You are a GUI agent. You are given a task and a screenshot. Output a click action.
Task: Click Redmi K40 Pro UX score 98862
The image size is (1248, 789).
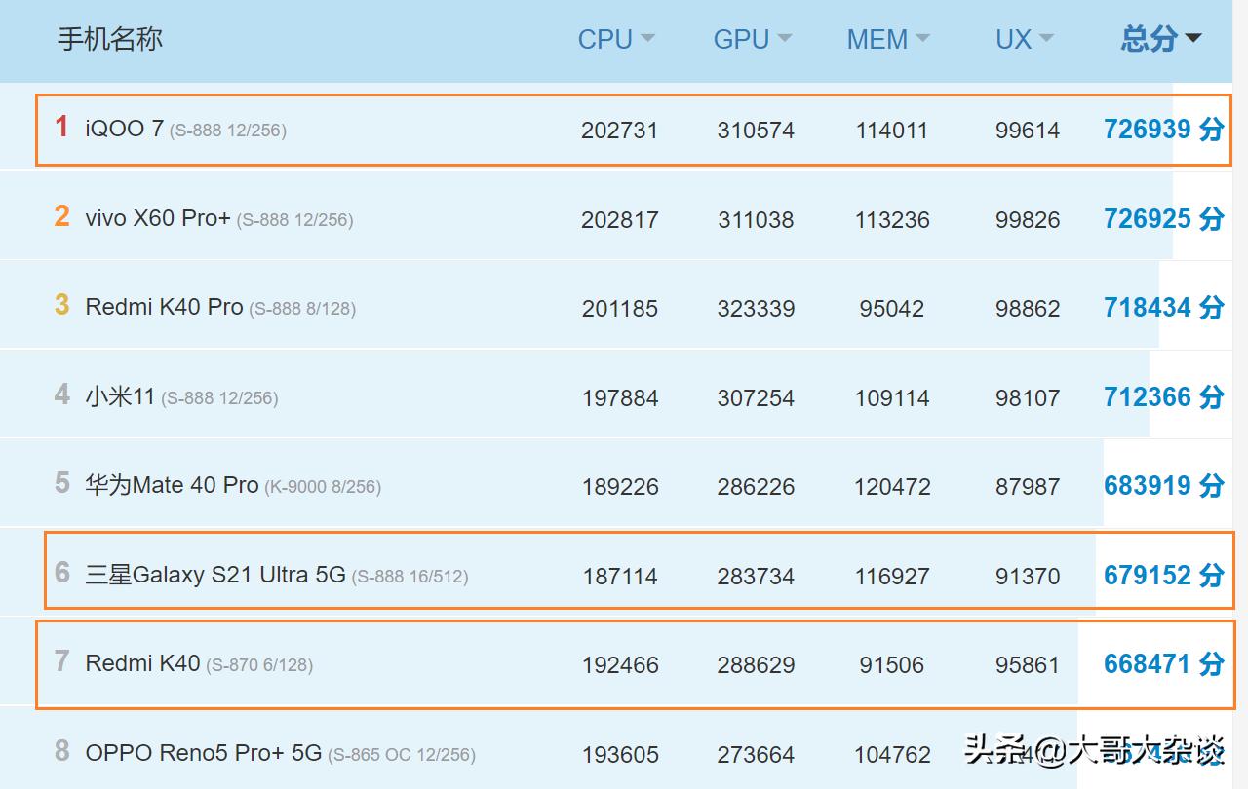pyautogui.click(x=1028, y=308)
